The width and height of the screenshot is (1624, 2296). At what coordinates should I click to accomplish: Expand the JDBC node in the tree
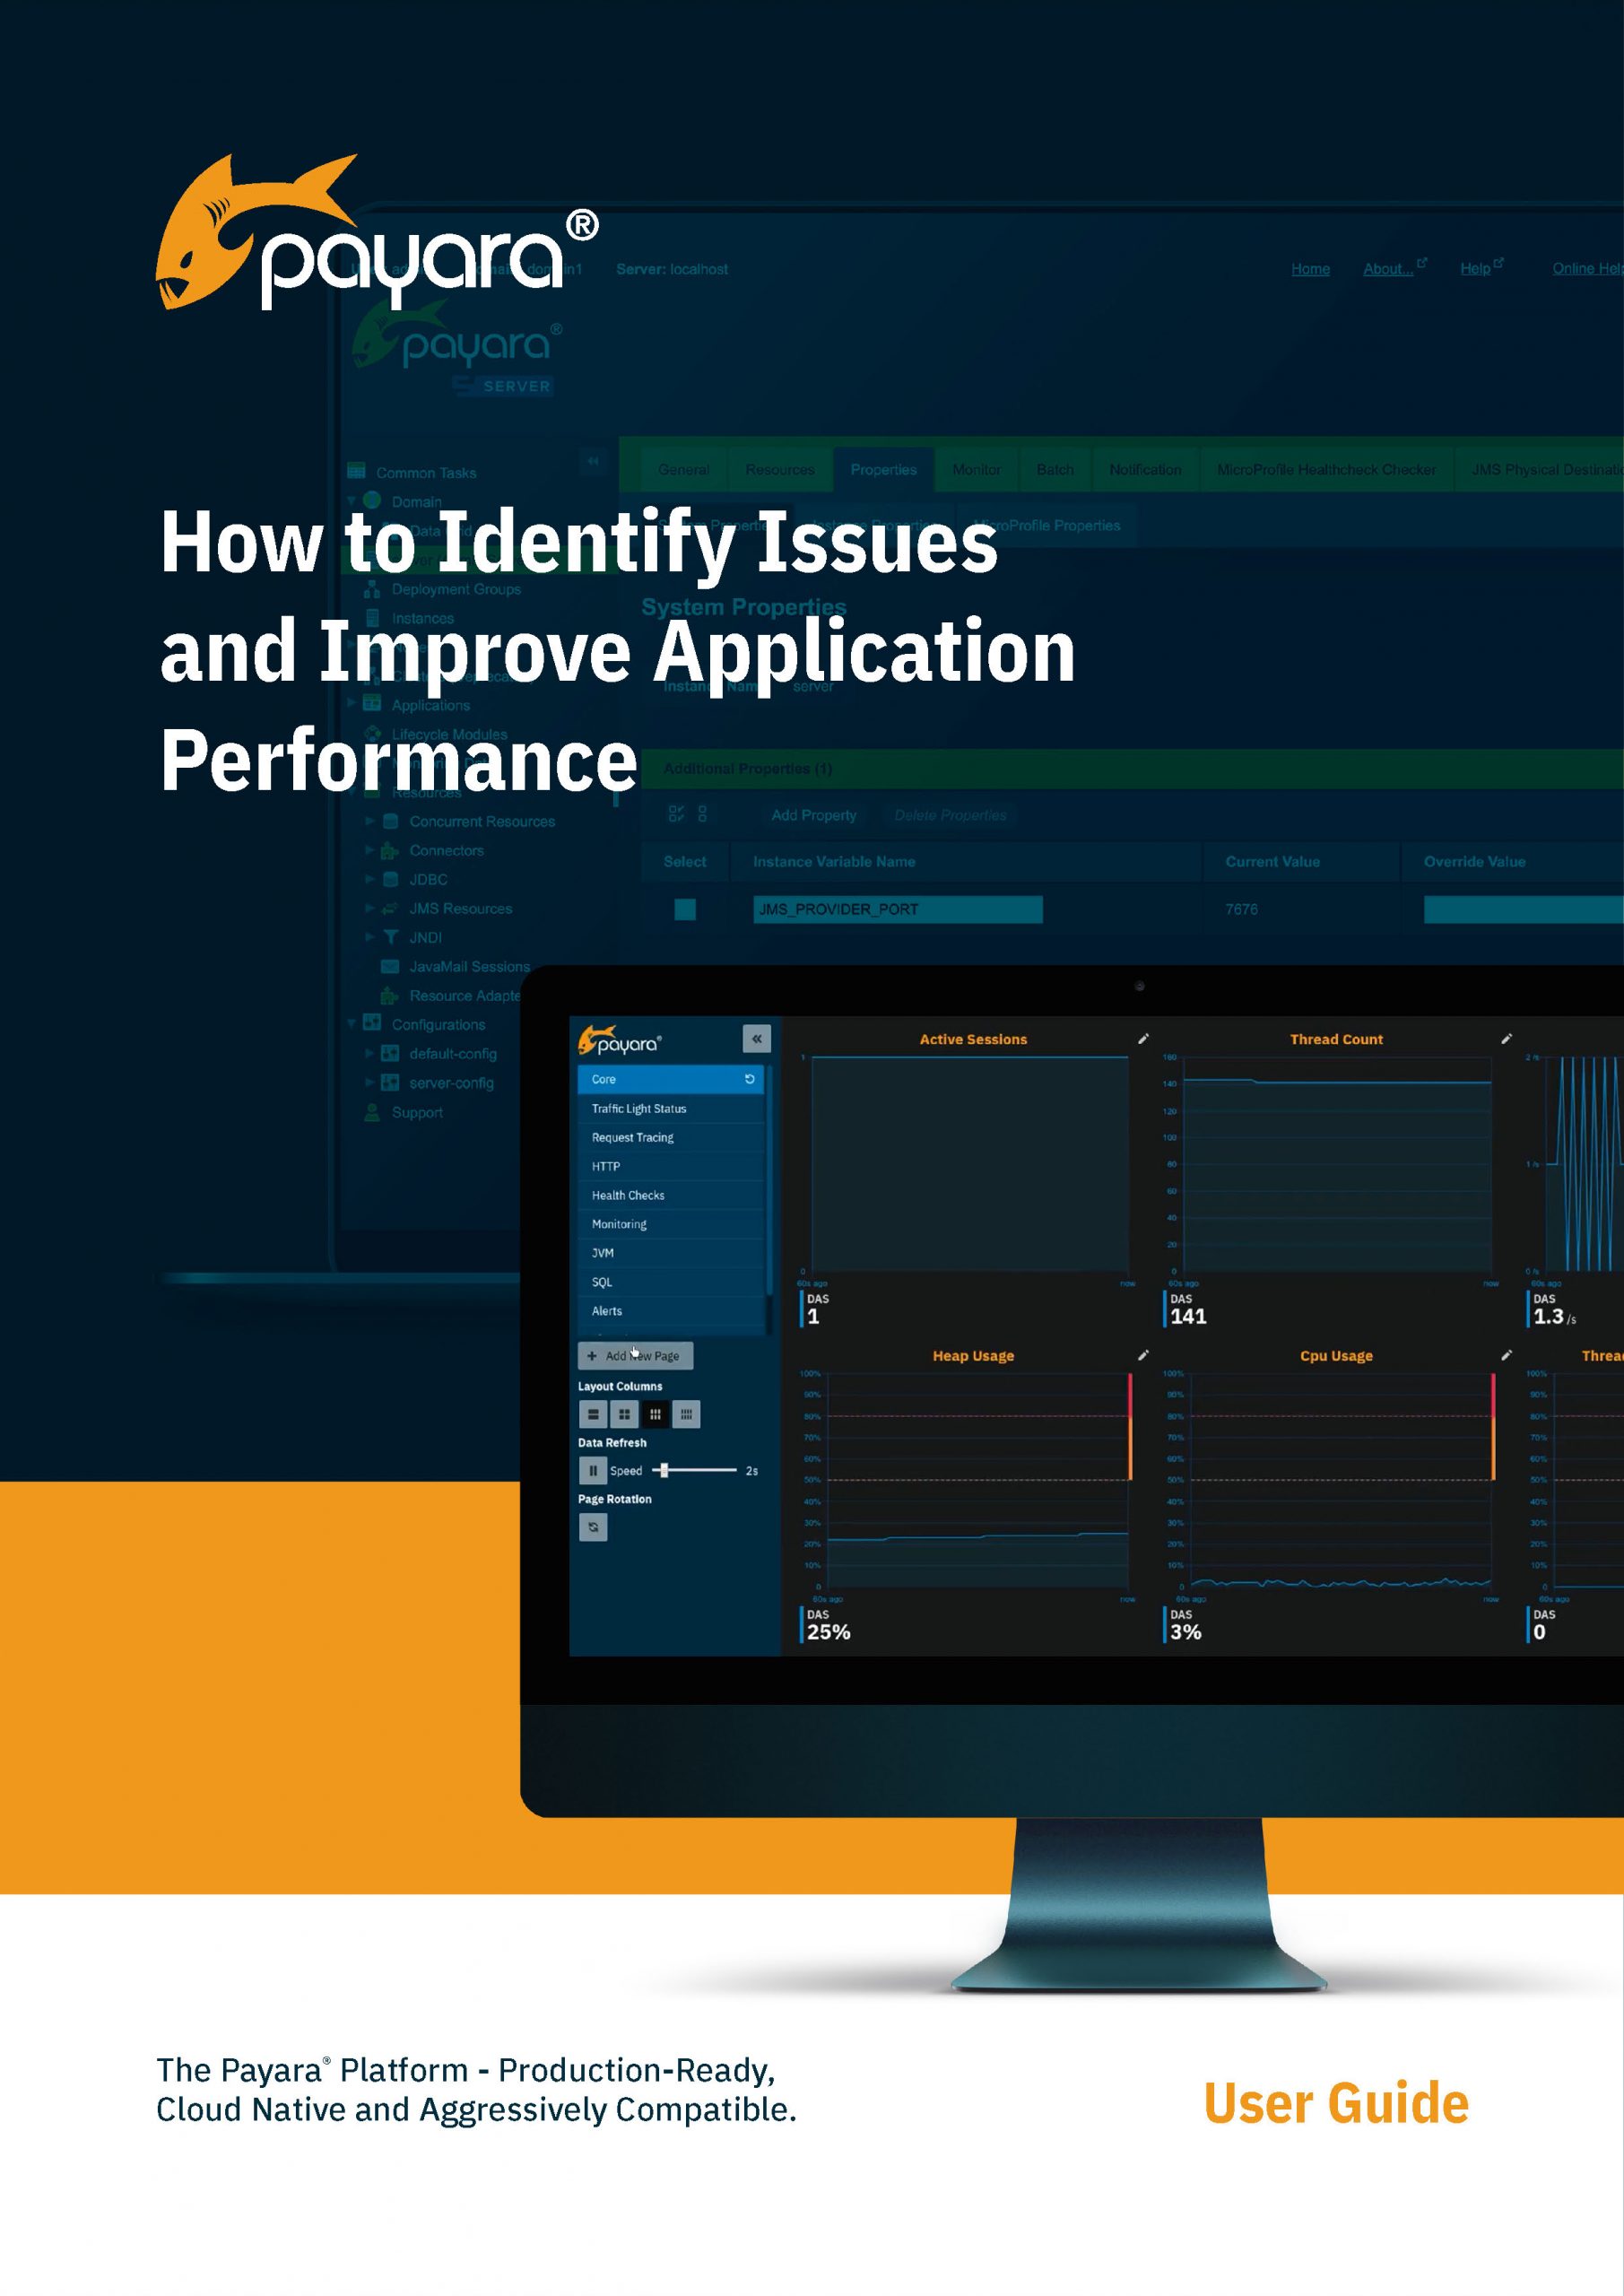[370, 879]
